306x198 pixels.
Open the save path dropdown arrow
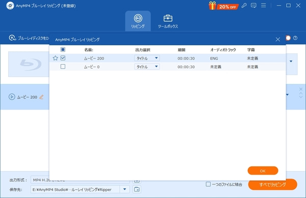point(124,189)
